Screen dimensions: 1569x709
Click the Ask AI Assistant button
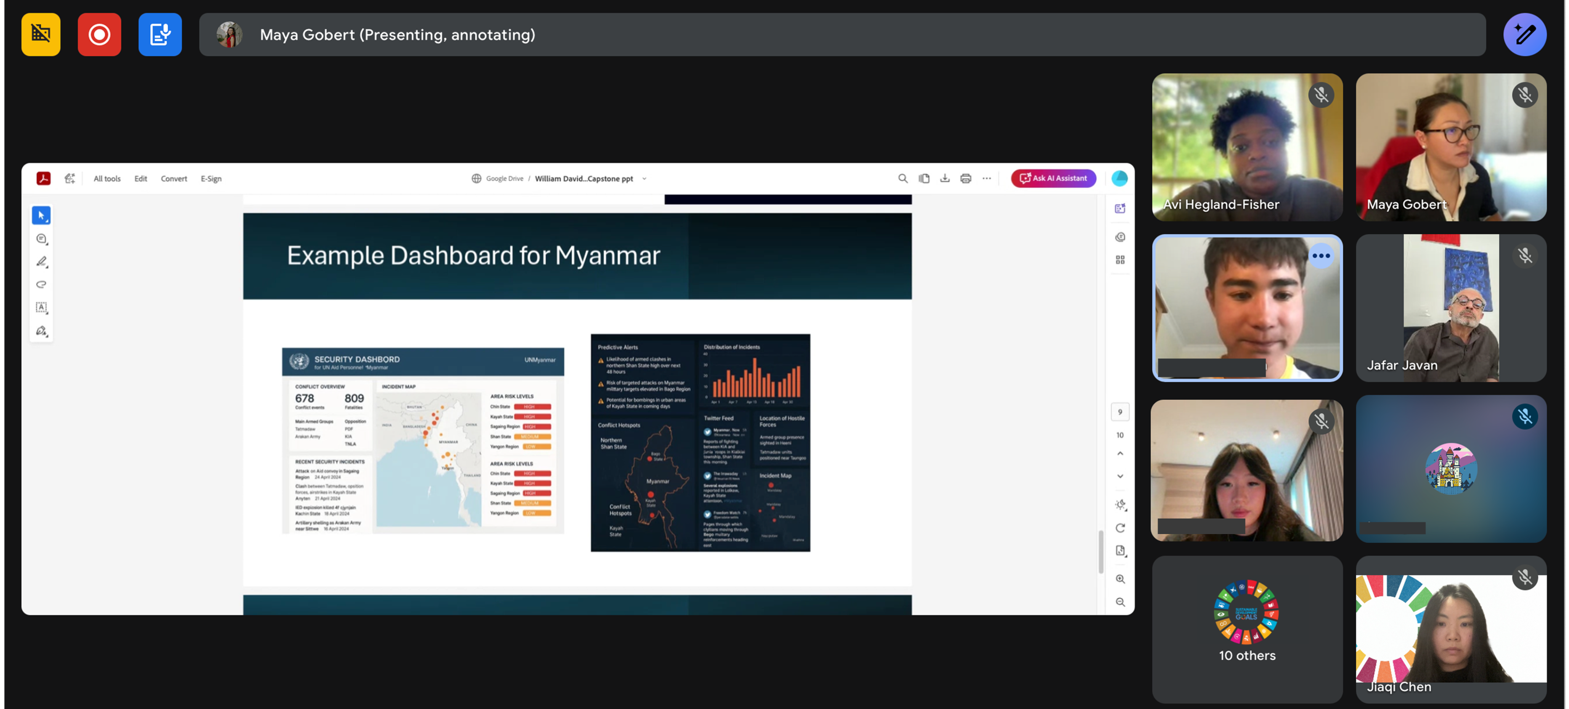coord(1053,178)
